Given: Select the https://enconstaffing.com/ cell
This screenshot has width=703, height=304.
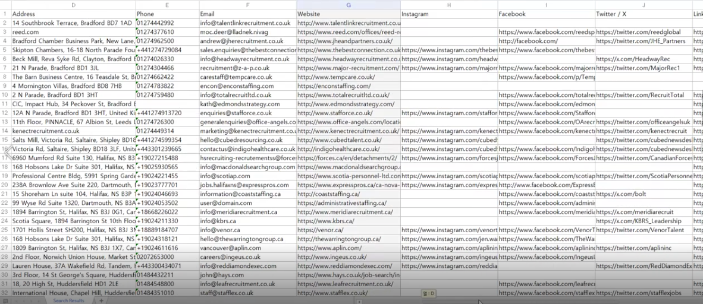Looking at the screenshot, I should point(349,86).
